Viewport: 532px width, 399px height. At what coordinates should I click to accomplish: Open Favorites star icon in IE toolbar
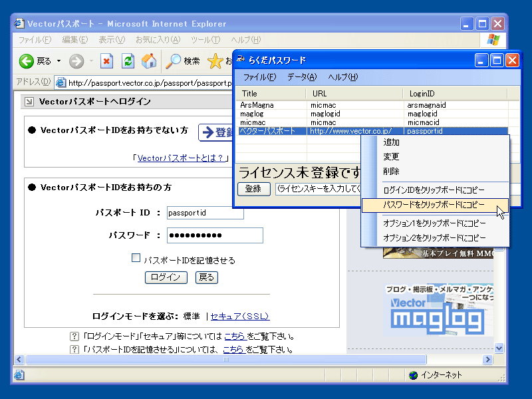[215, 61]
